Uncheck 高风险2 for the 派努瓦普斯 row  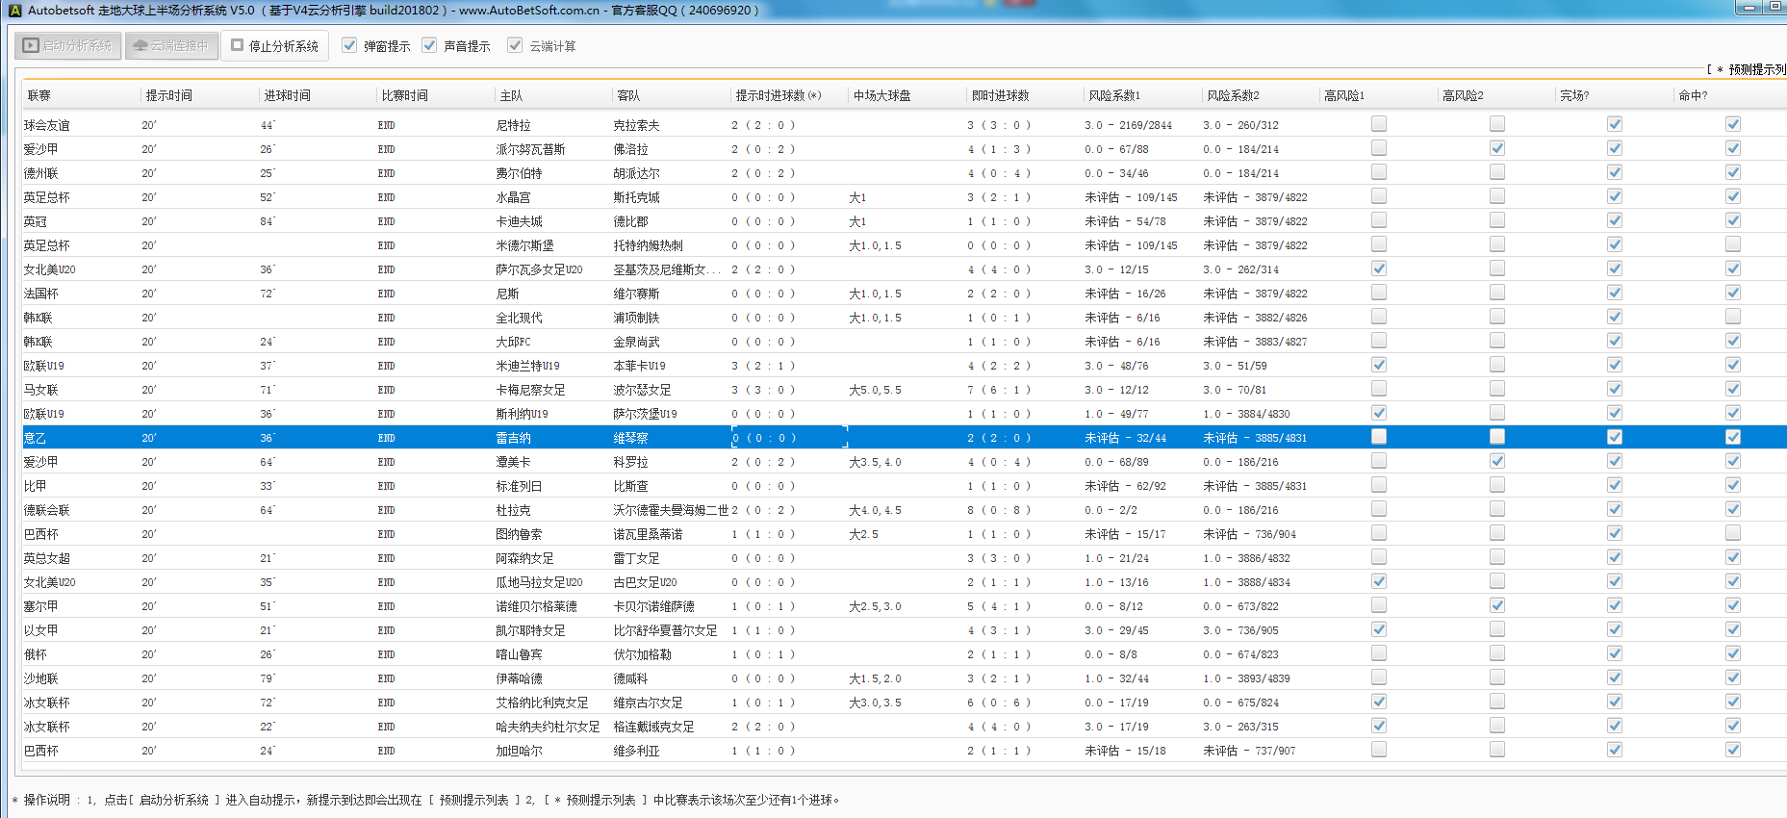(1496, 148)
